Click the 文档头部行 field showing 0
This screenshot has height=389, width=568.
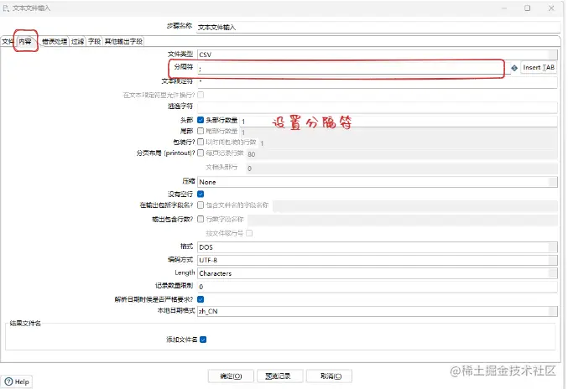[402, 169]
